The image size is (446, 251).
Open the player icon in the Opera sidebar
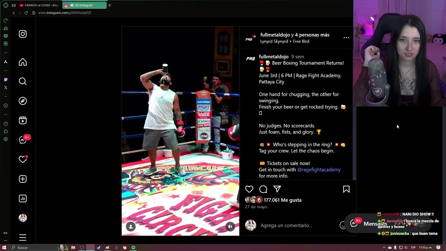[x=6, y=106]
